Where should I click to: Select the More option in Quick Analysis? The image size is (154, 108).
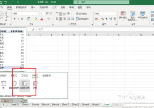coord(35,85)
